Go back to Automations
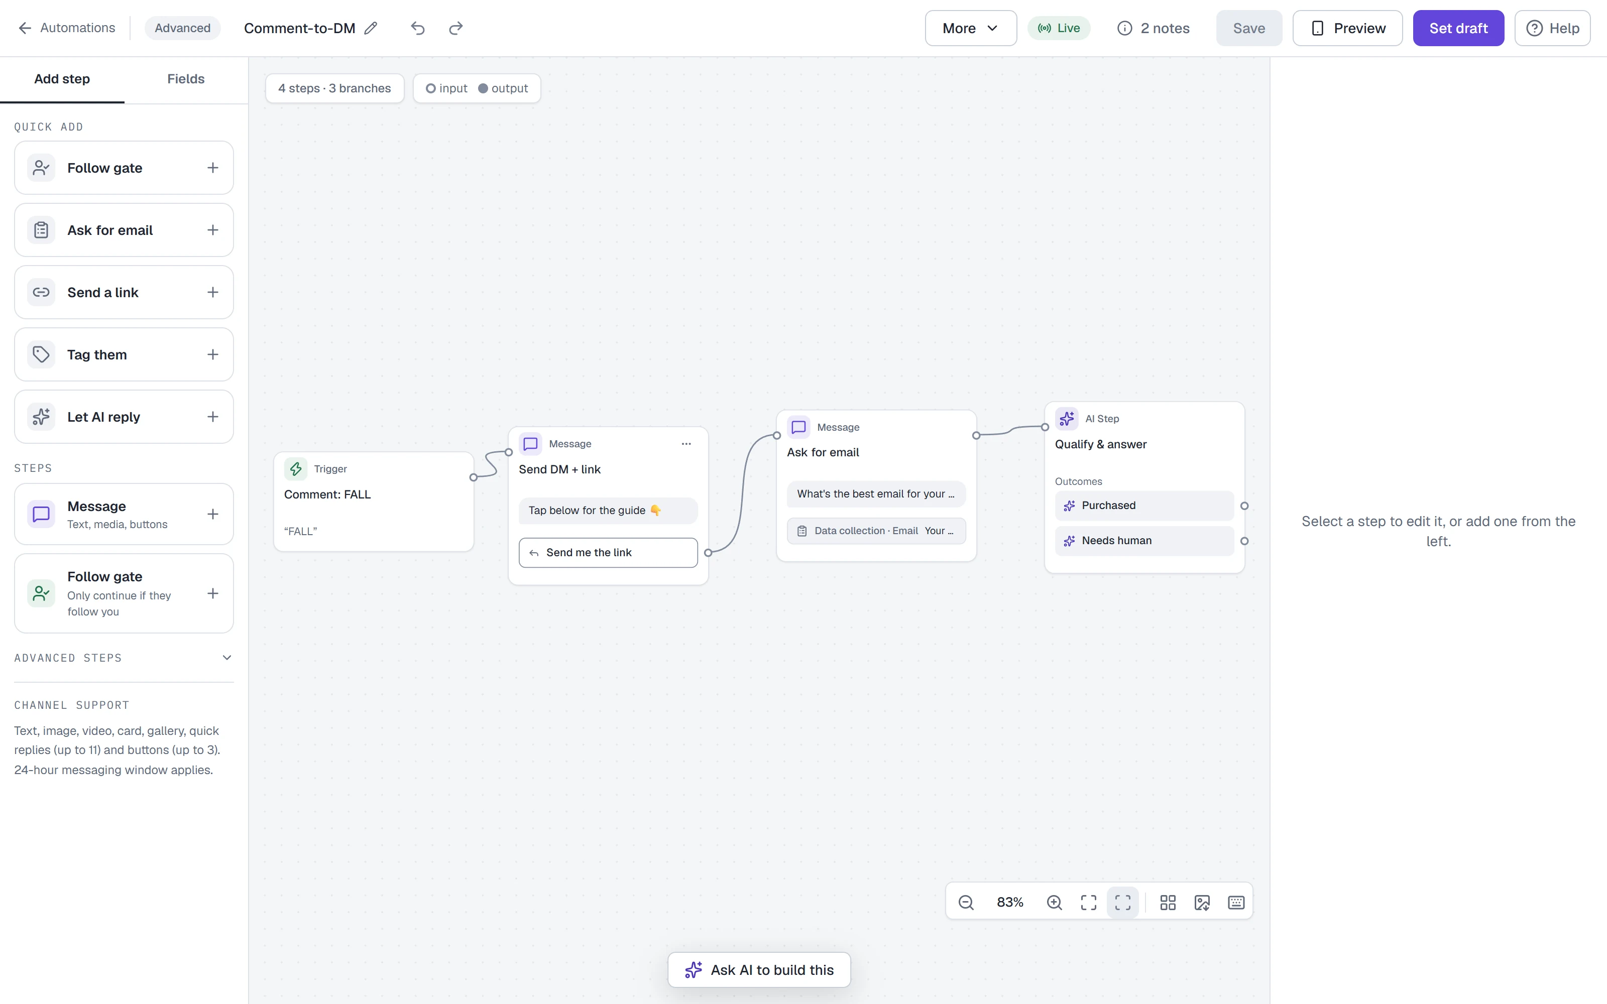1607x1004 pixels. click(x=66, y=28)
